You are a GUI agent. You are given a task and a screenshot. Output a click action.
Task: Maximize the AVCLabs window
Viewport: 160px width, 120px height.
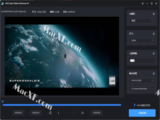(152, 3)
